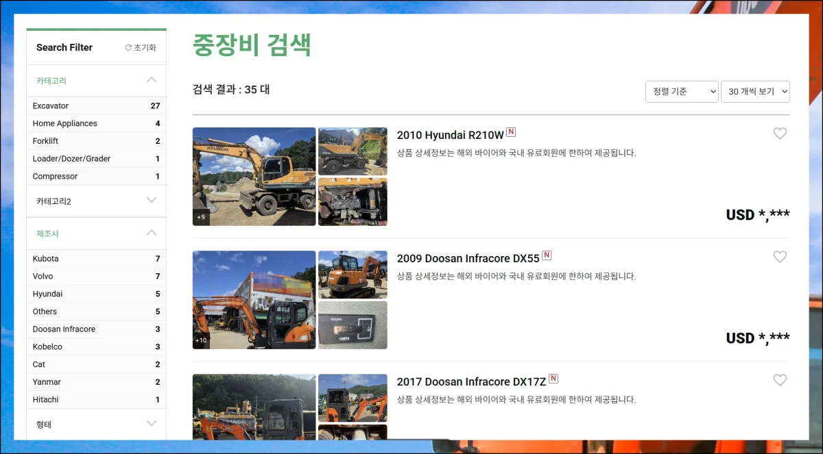
Task: Select Volvo manufacturer filter
Action: tap(96, 277)
